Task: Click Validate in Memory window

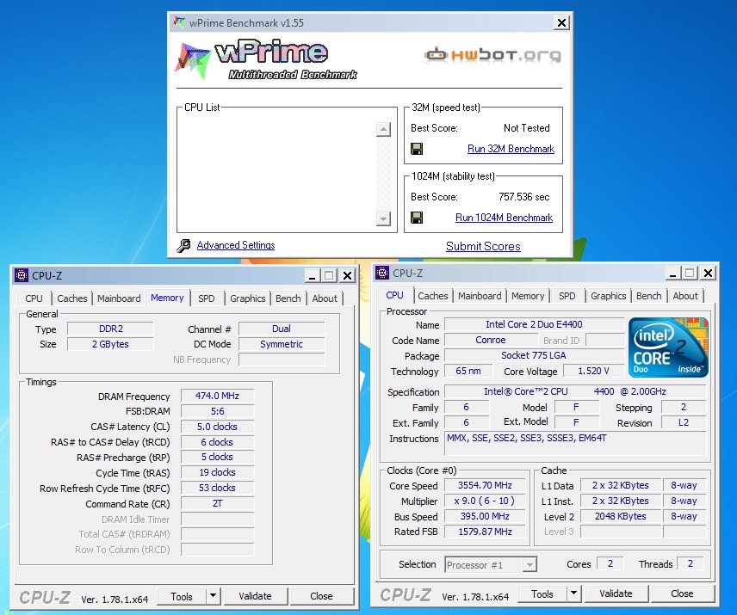Action: (255, 596)
